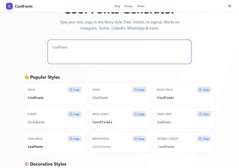Copy the Script style text
This screenshot has height=168, width=239.
(74, 114)
